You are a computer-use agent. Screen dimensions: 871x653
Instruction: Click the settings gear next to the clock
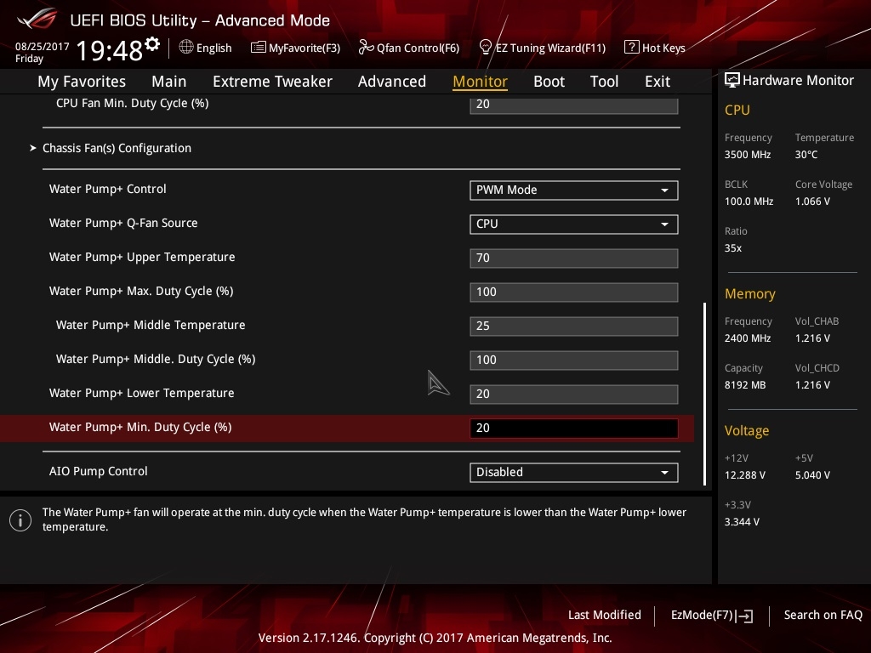(x=152, y=44)
